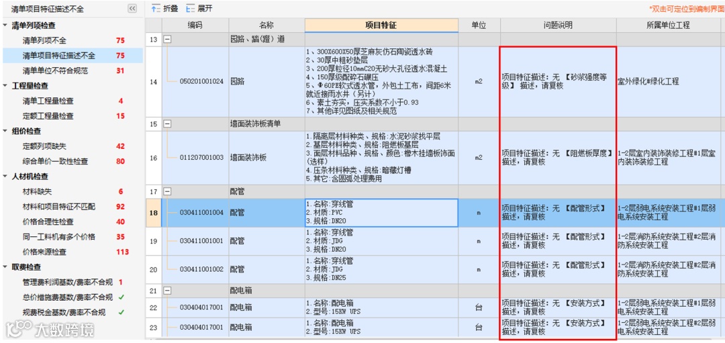Click code cell 011207001003
The height and width of the screenshot is (343, 725).
coord(201,158)
